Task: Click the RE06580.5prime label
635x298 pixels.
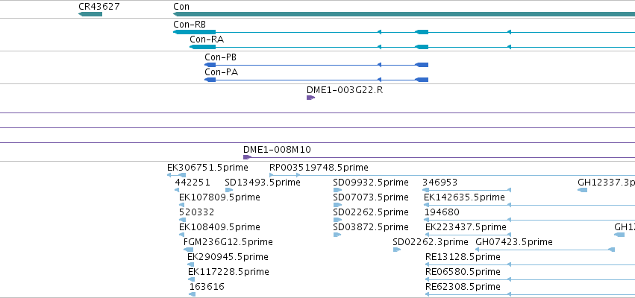Action: [x=463, y=272]
